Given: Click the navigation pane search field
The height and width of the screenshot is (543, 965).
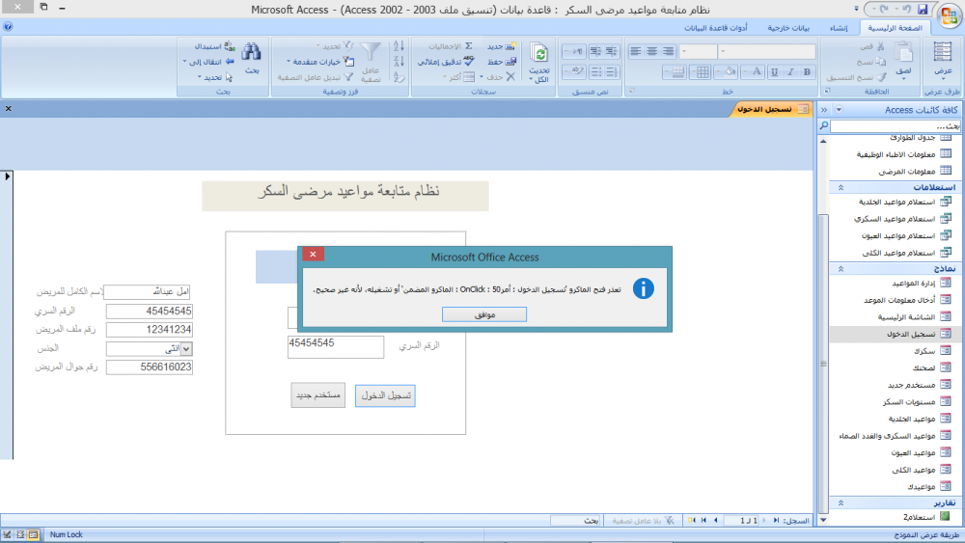Looking at the screenshot, I should click(896, 126).
